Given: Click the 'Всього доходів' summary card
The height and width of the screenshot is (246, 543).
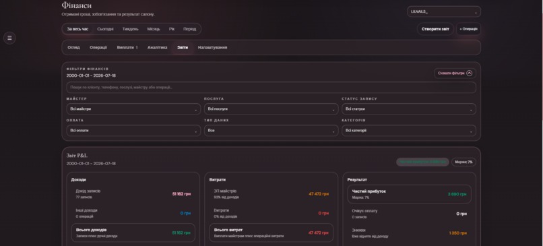Looking at the screenshot, I should [133, 233].
